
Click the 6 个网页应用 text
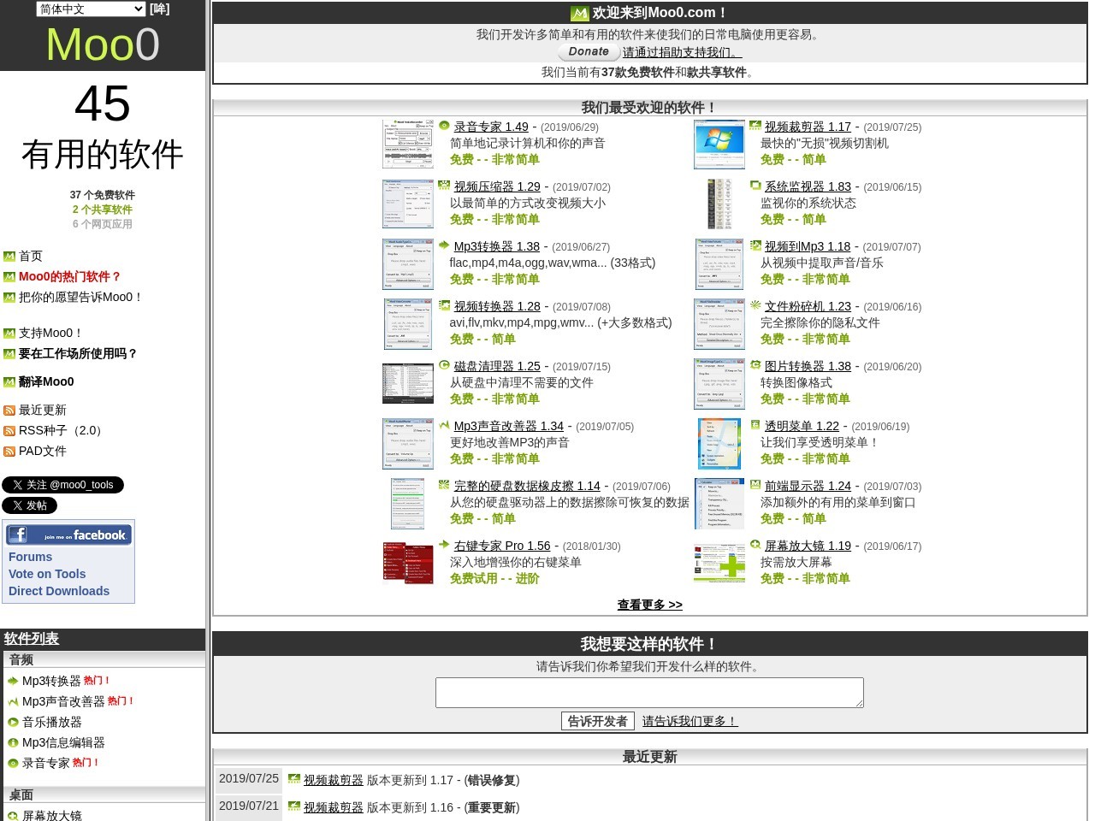(x=103, y=224)
